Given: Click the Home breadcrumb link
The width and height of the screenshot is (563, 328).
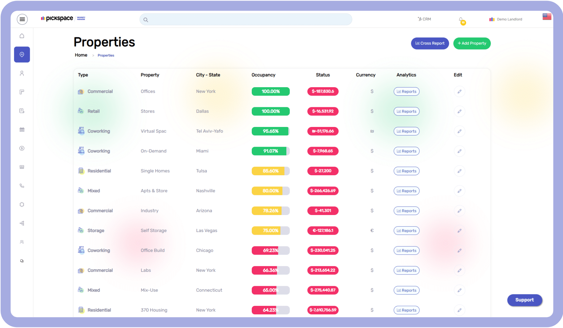Looking at the screenshot, I should tap(81, 55).
